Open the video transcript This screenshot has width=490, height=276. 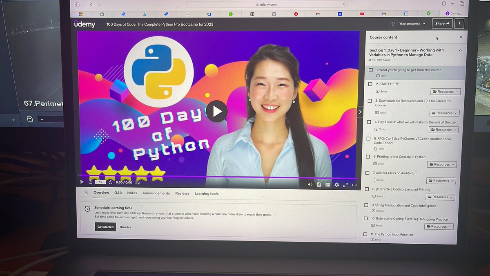point(319,185)
